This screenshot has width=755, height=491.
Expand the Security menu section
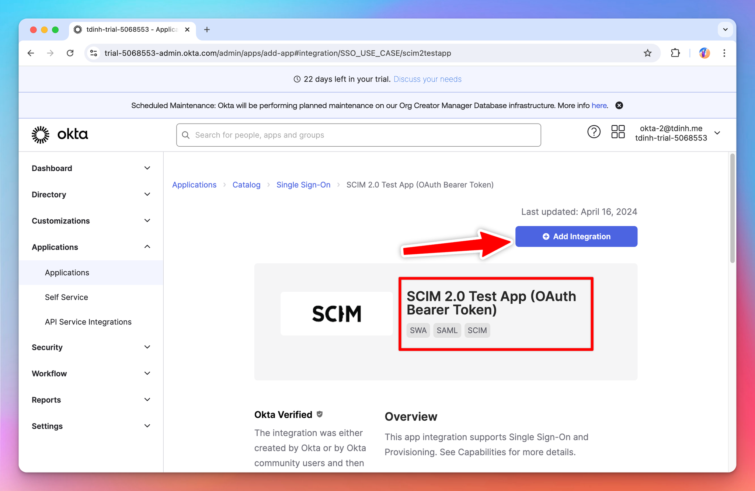[x=91, y=347]
